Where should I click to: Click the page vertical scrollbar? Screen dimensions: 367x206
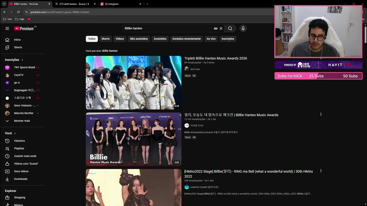(x=366, y=34)
